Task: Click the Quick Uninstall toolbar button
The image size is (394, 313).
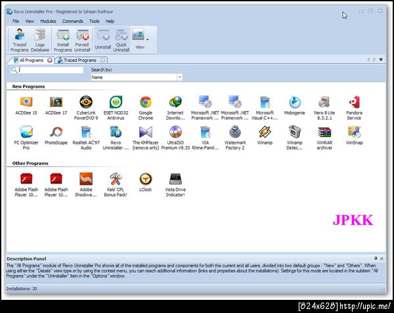Action: (x=121, y=40)
